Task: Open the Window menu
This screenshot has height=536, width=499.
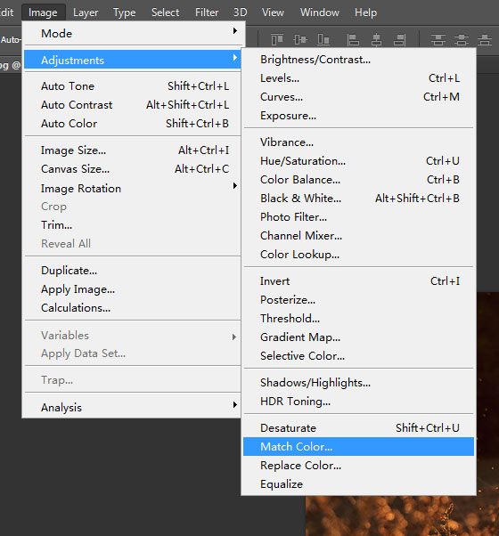Action: point(319,12)
